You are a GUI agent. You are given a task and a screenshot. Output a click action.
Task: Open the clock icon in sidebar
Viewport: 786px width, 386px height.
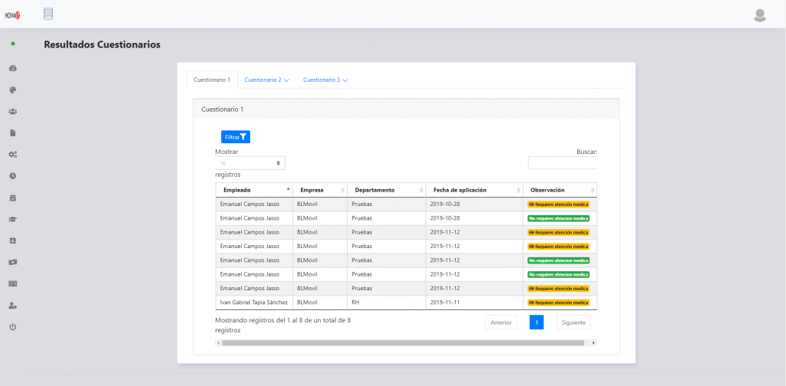(x=13, y=175)
